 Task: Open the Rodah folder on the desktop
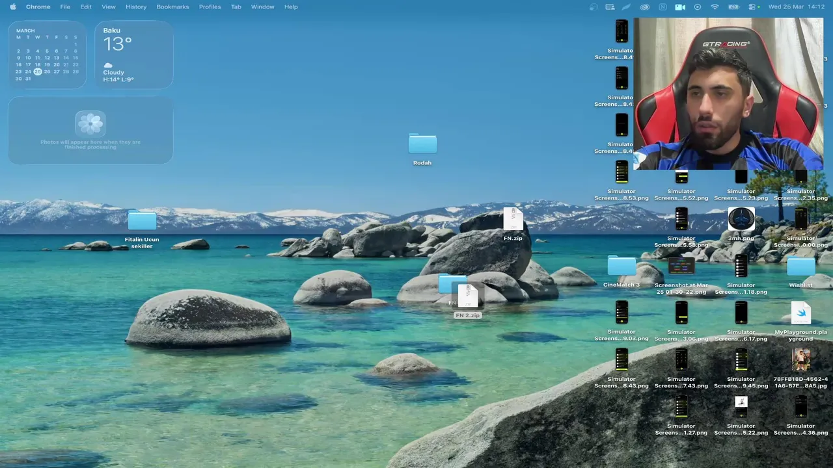(x=422, y=144)
